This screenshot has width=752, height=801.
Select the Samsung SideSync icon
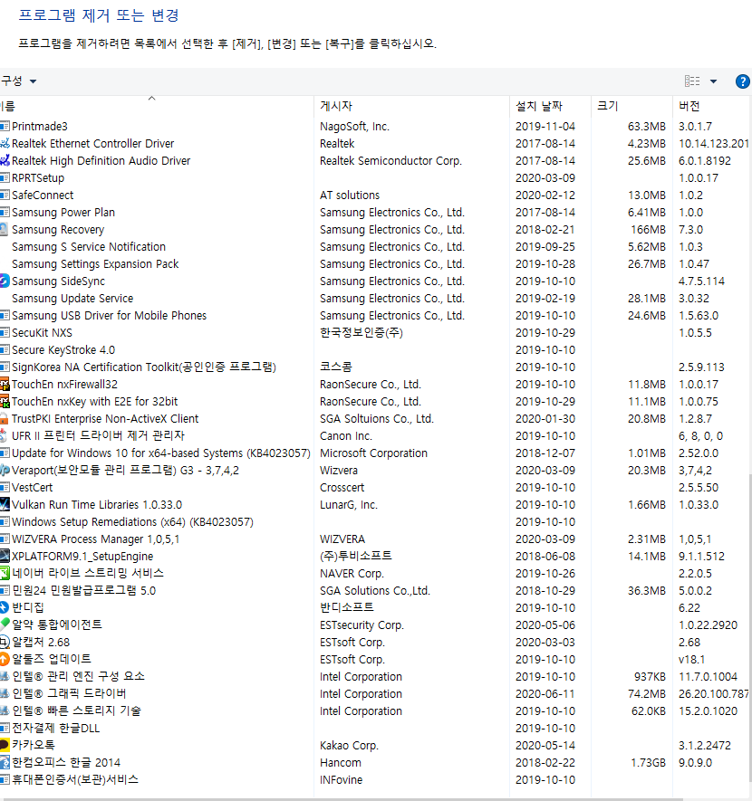[x=5, y=281]
